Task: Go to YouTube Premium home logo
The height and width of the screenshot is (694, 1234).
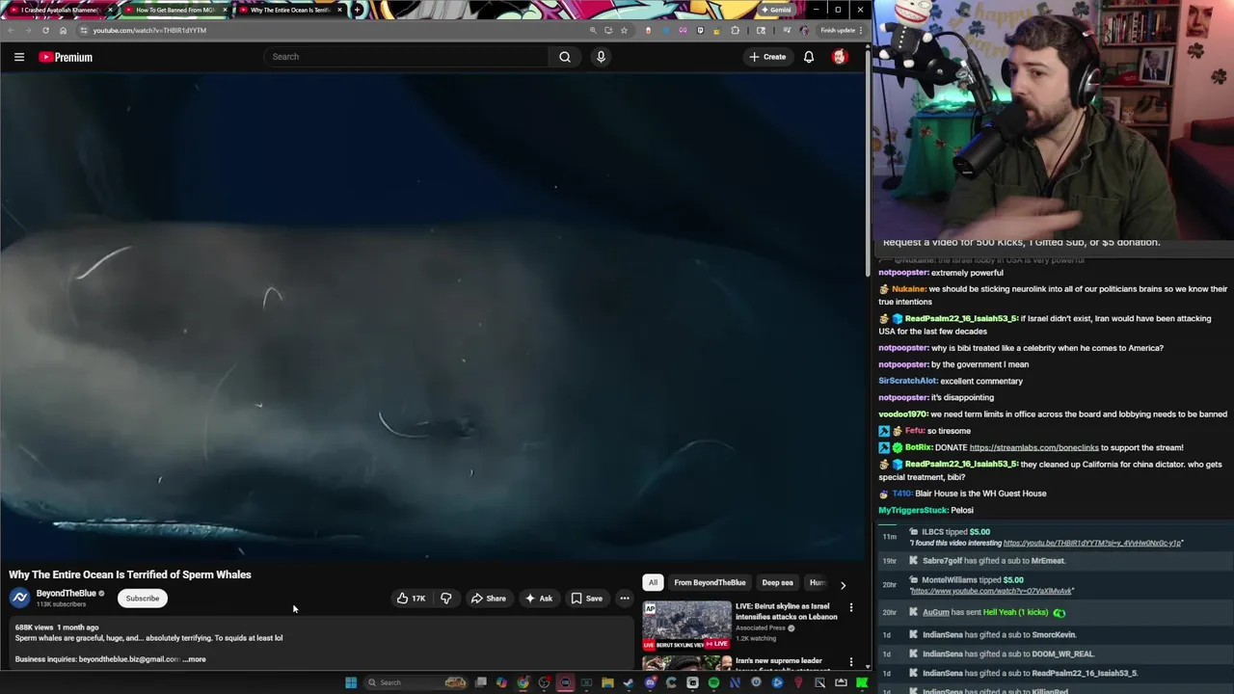Action: point(66,57)
